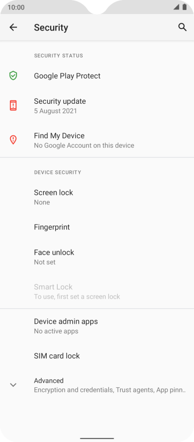Tap the green Play Protect shield icon
The width and height of the screenshot is (194, 442).
tap(13, 76)
